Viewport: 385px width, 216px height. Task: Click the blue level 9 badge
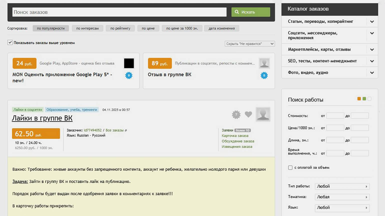[129, 75]
